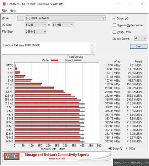Open the I/O Size maximum dropdown 64 MB
The width and height of the screenshot is (149, 166).
tap(63, 25)
